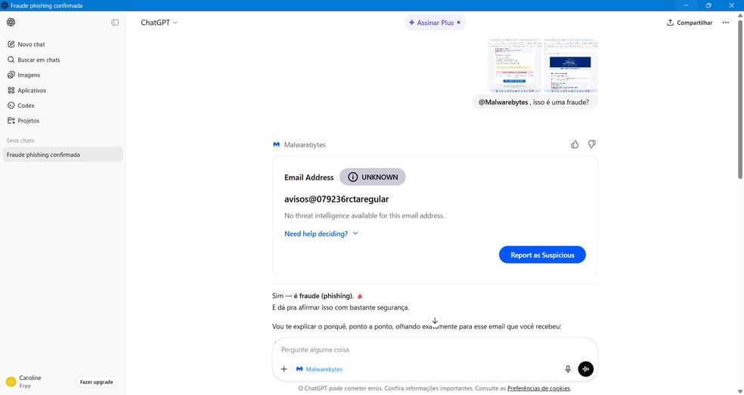Click the Imagens gallery icon
Viewport: 744px width, 395px height.
pos(11,75)
